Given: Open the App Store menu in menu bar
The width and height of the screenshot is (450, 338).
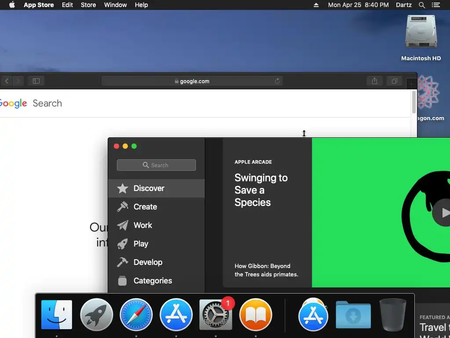Looking at the screenshot, I should click(x=39, y=5).
